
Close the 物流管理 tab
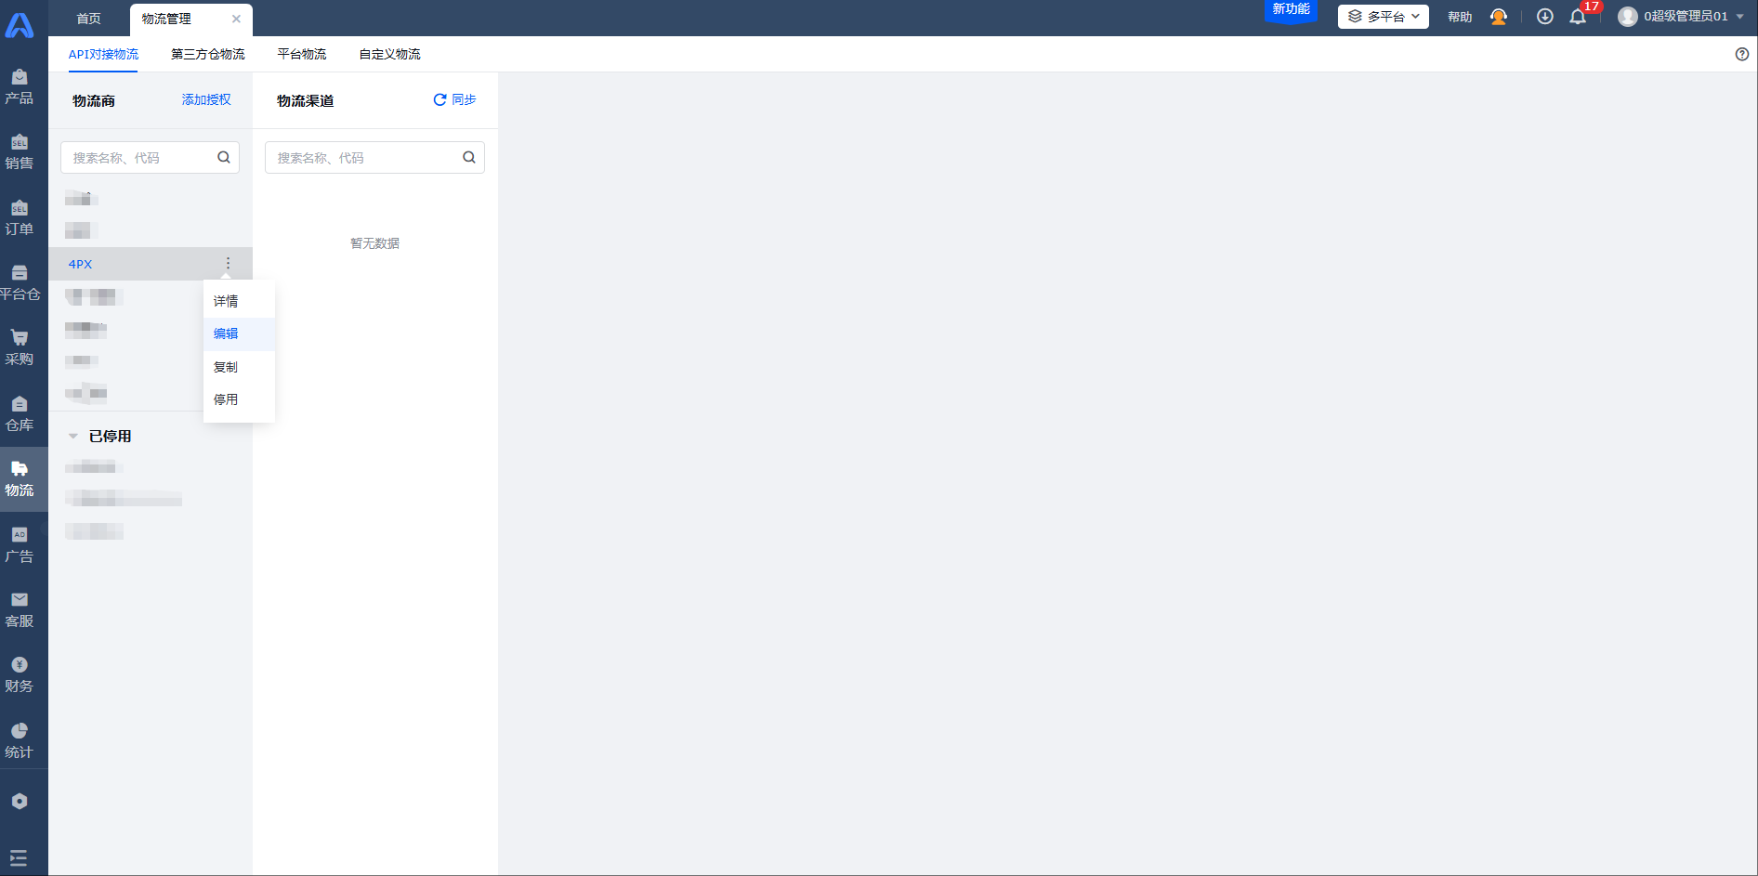(236, 19)
